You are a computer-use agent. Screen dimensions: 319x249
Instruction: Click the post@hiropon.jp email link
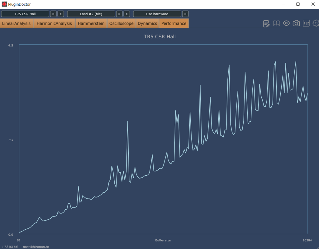pyautogui.click(x=36, y=247)
